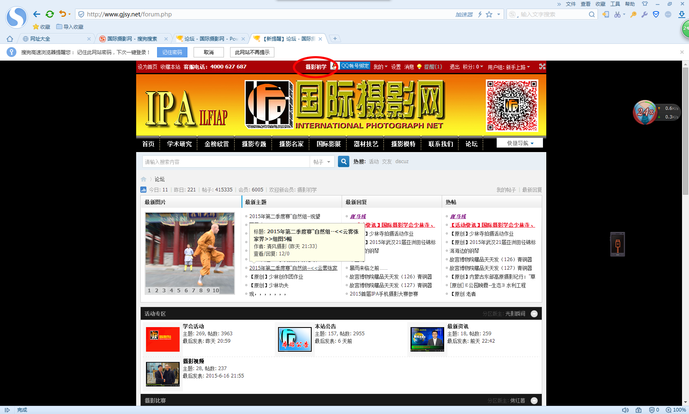Open the password key icon
The width and height of the screenshot is (689, 414).
click(633, 14)
